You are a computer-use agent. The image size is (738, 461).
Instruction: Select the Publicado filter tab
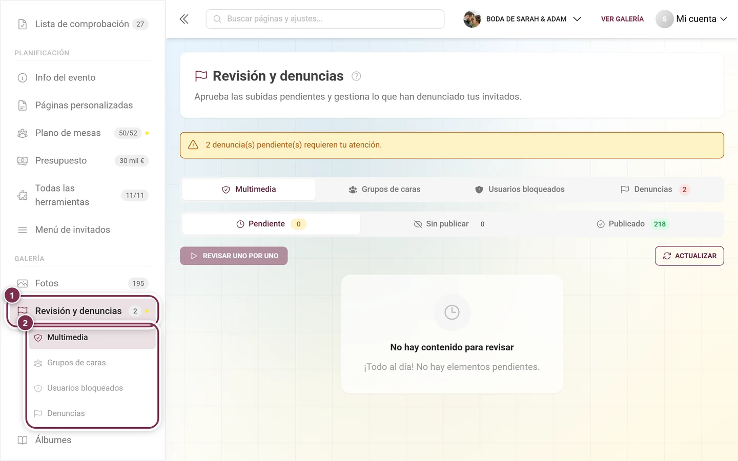click(x=632, y=224)
